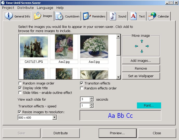
Task: Select the CASTLE1.JPG thumbnail
Action: [34, 47]
